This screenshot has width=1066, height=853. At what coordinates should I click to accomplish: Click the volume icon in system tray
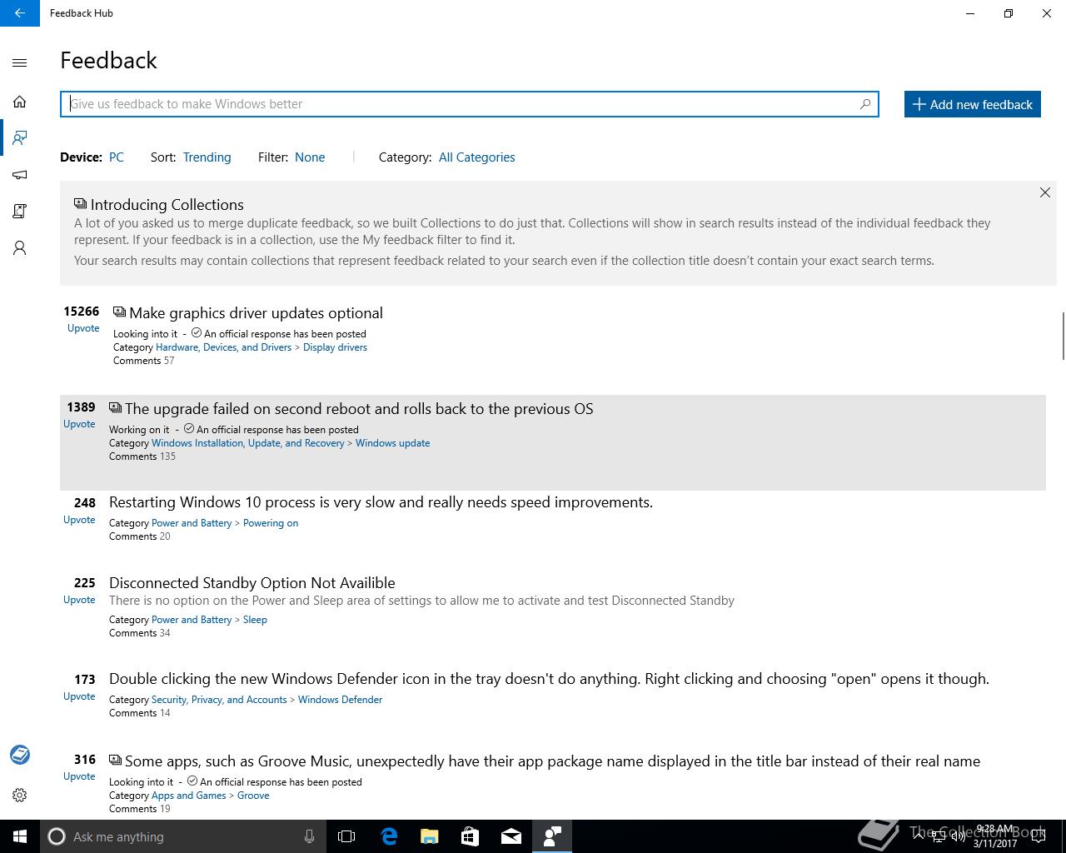point(959,836)
